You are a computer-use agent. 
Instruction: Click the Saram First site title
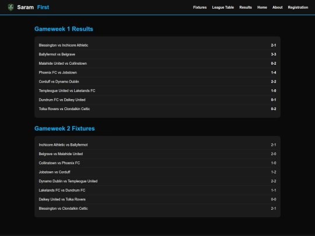(x=33, y=8)
